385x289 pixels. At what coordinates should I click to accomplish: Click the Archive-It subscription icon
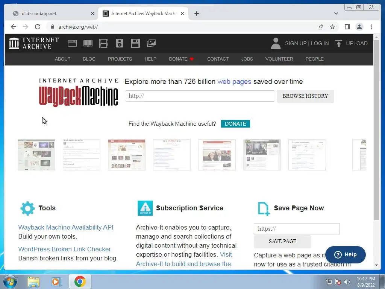145,208
